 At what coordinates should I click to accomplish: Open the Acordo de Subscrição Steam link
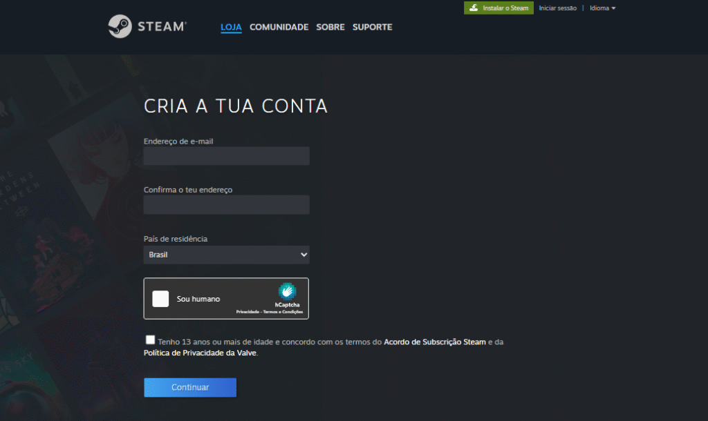click(435, 342)
